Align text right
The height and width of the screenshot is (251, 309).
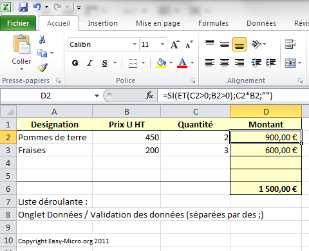239,63
